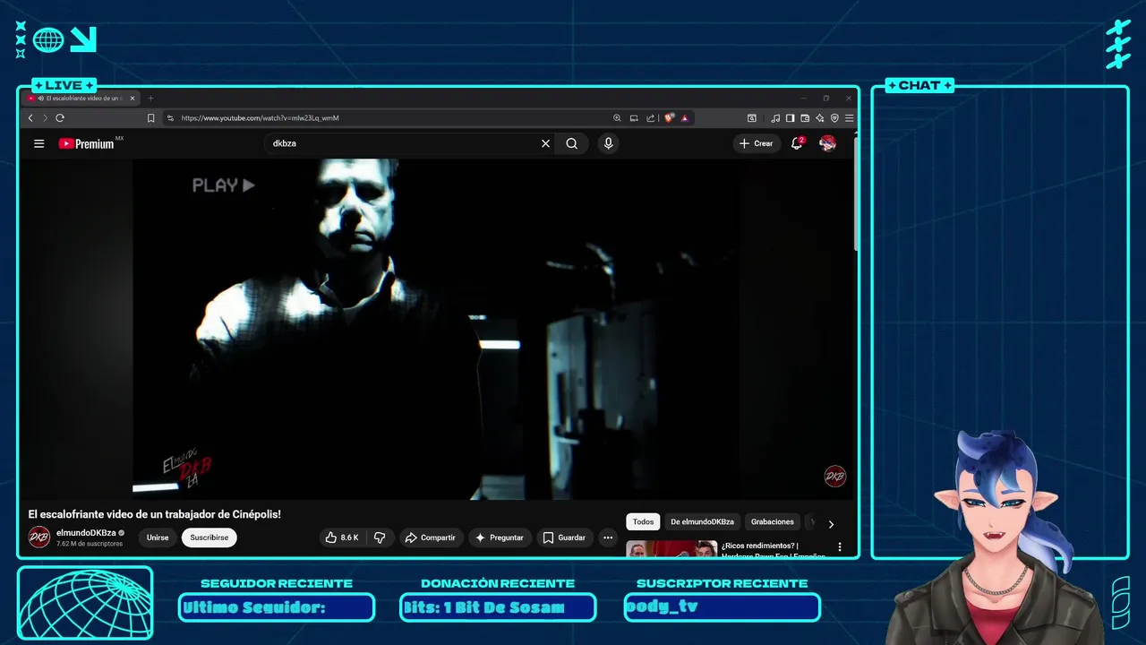Screen dimensions: 1146x645
Task: Select the Todos filter chip
Action: (643, 522)
